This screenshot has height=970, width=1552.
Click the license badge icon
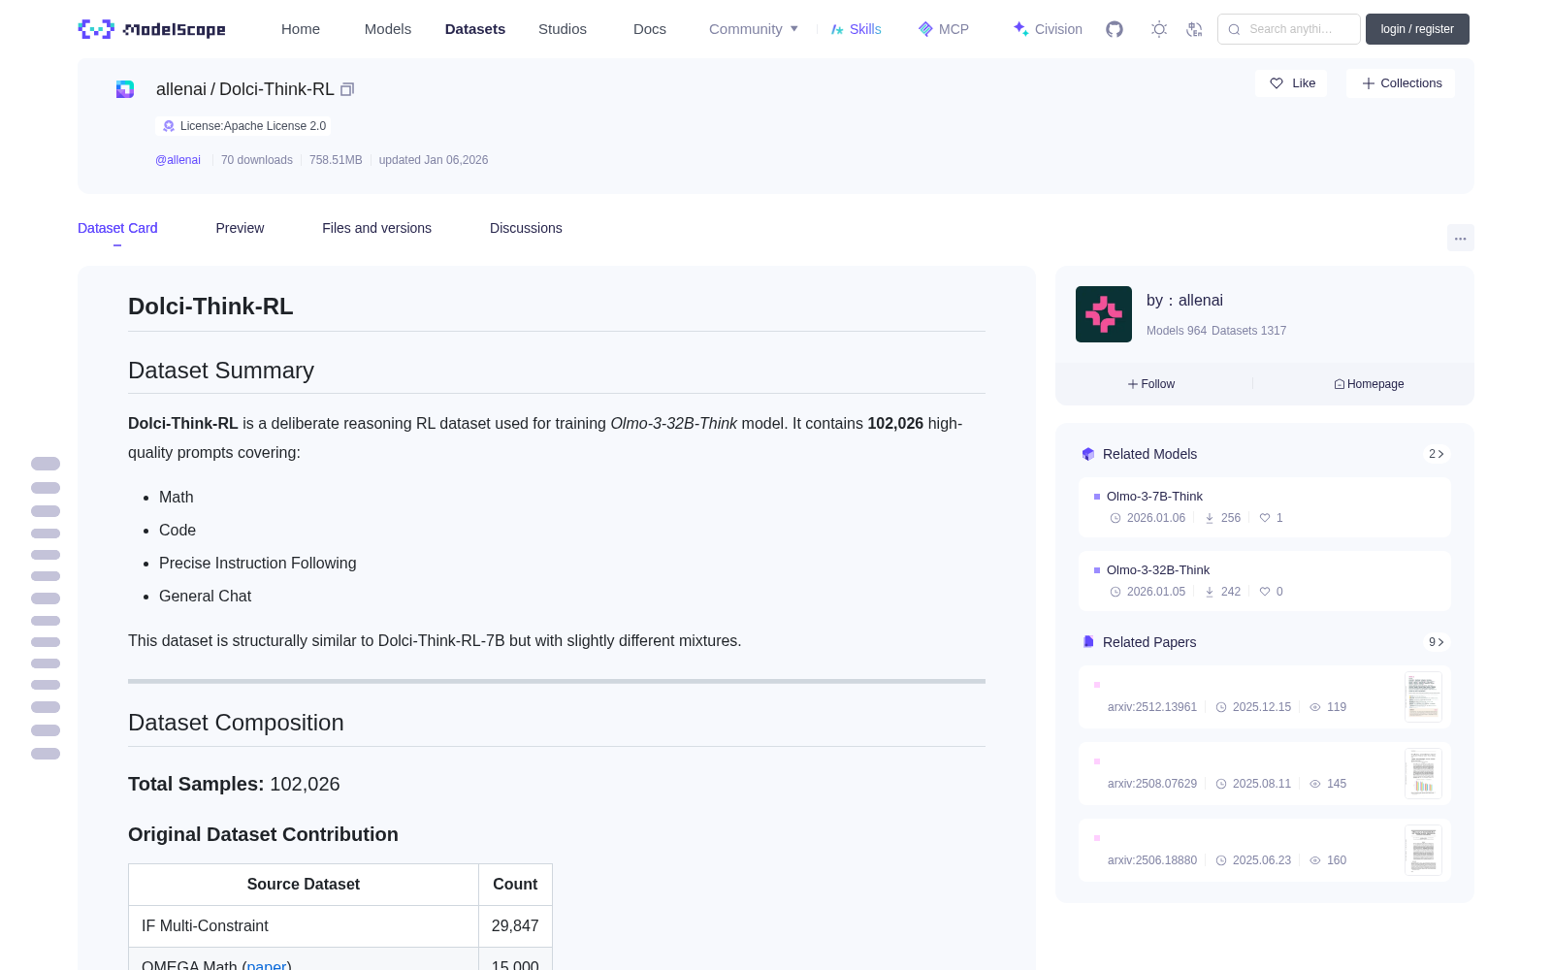(x=169, y=126)
